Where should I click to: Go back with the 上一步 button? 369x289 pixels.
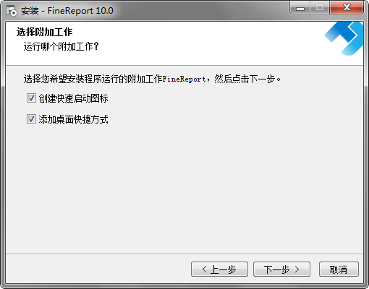click(x=219, y=269)
